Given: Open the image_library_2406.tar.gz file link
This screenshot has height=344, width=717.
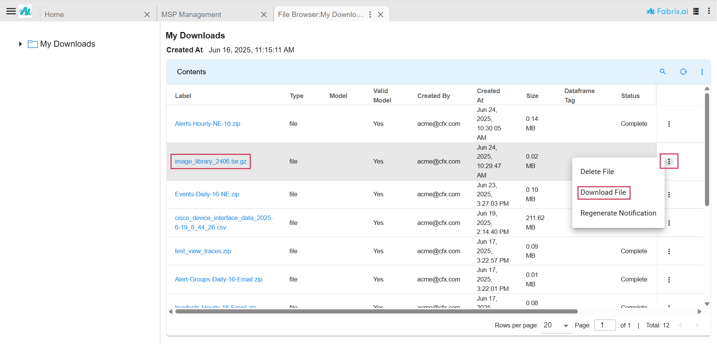Looking at the screenshot, I should 210,161.
